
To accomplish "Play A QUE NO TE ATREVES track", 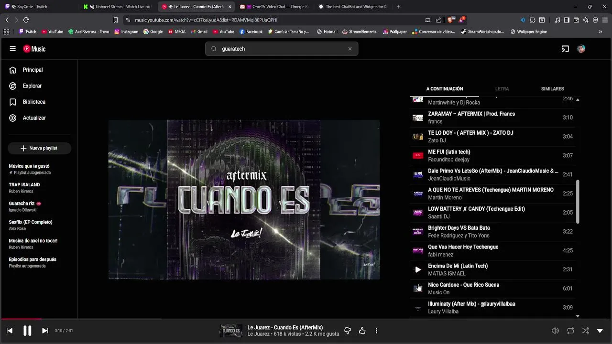I will click(492, 193).
